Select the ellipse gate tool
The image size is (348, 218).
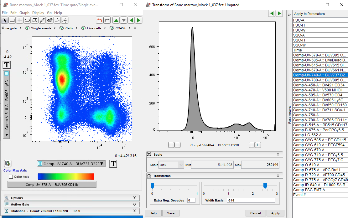point(27,20)
